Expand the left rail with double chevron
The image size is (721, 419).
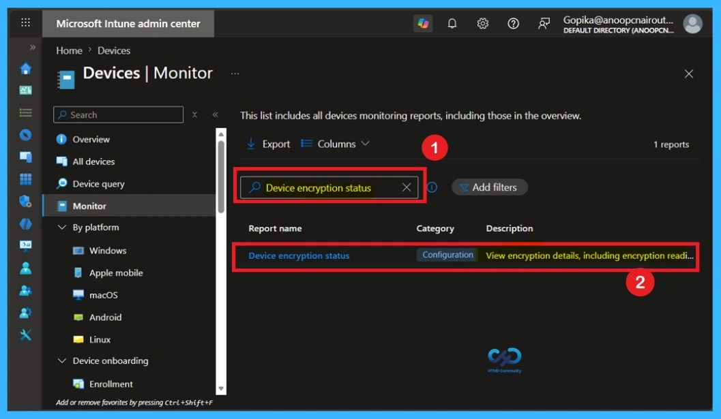click(x=32, y=47)
